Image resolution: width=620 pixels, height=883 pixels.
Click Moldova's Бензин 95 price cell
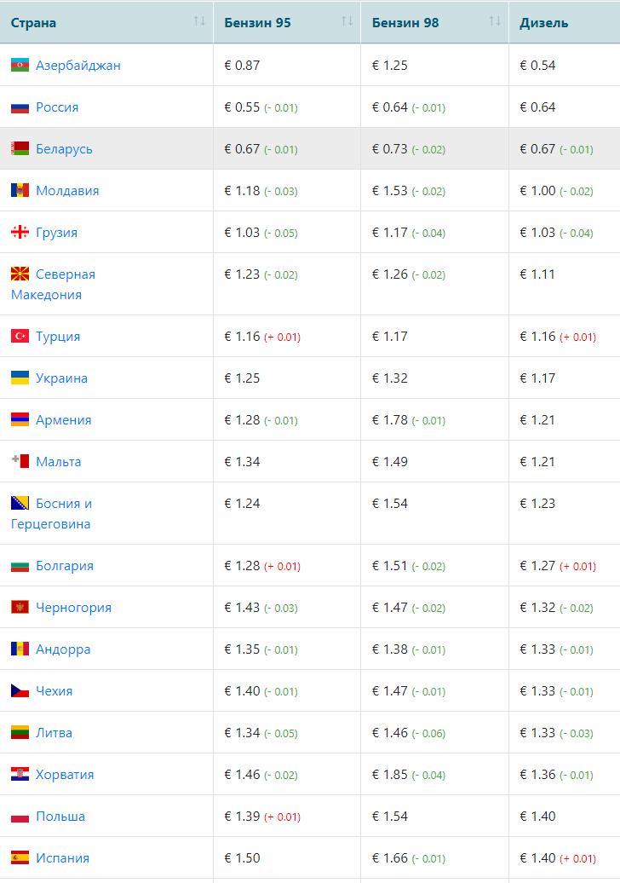[243, 191]
